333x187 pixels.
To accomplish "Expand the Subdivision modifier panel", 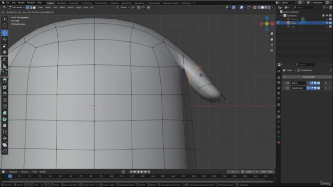I will coord(285,88).
